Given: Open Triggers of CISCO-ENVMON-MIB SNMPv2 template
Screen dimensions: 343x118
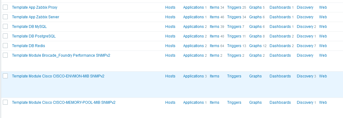Looking at the screenshot, I should click(x=234, y=76).
